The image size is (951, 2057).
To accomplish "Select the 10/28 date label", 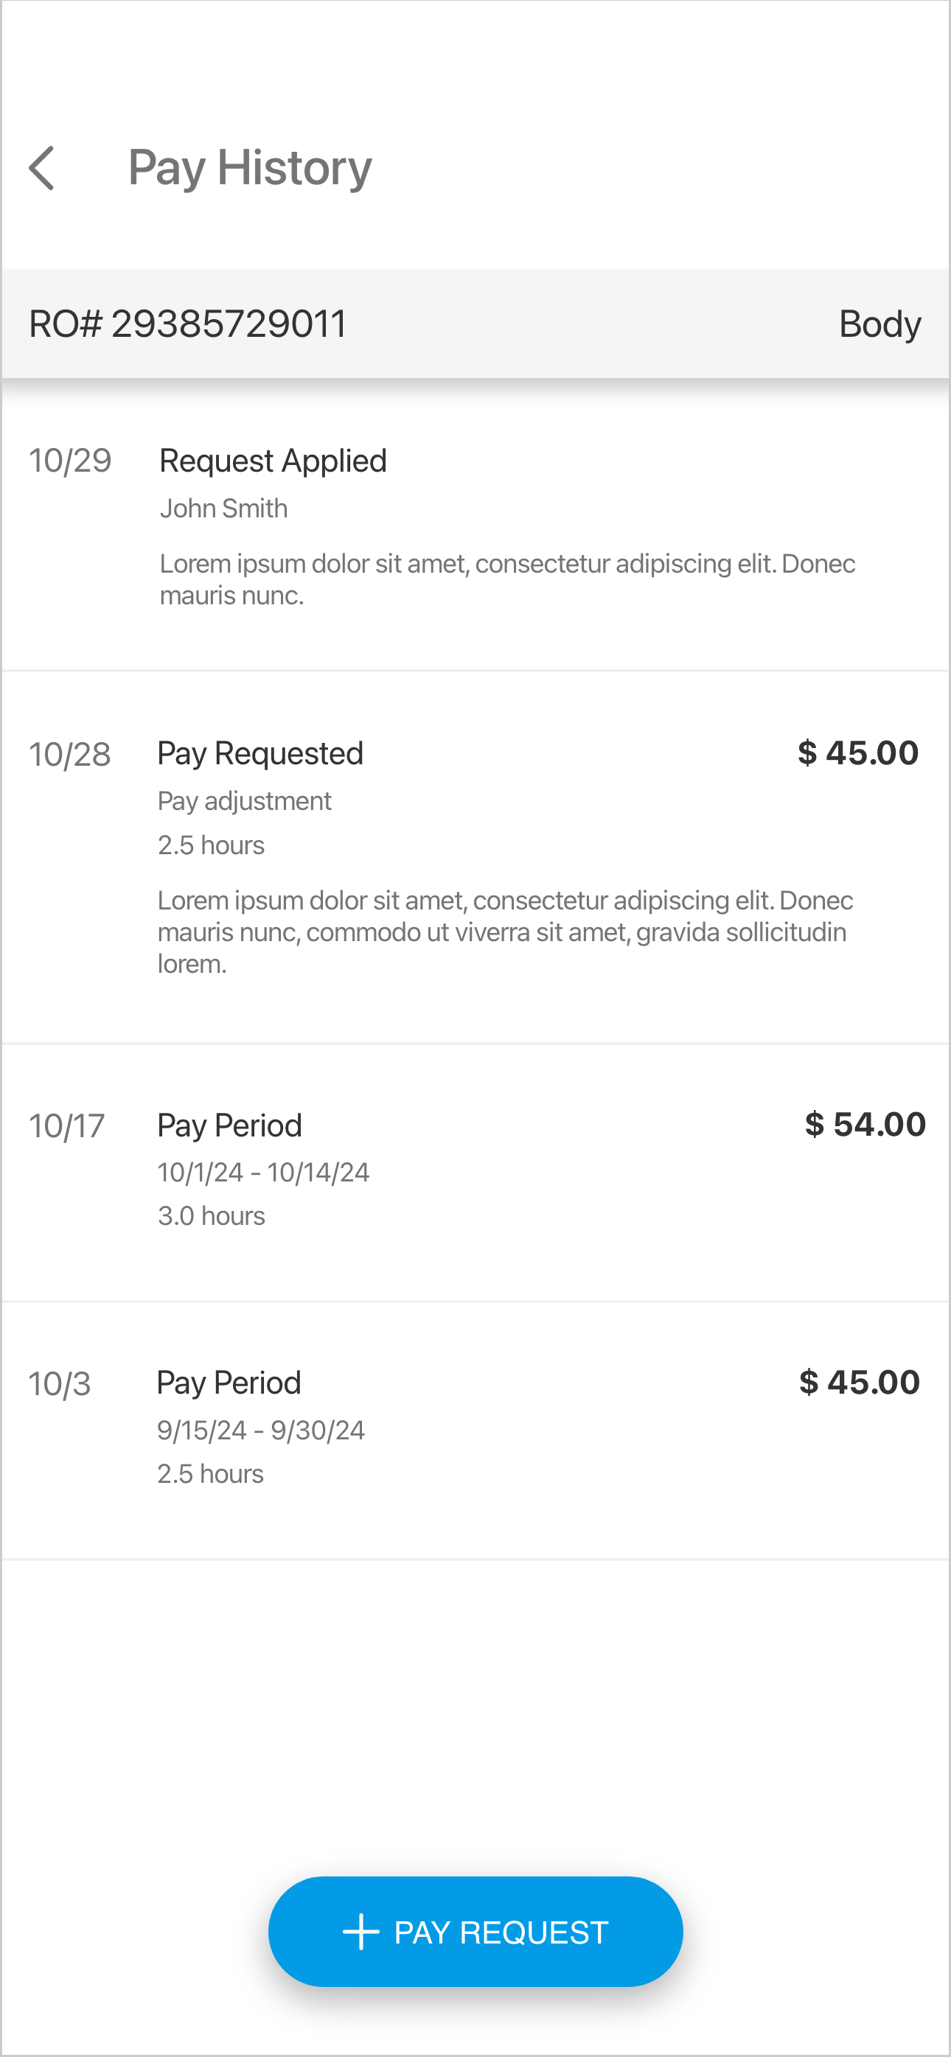I will click(x=70, y=755).
